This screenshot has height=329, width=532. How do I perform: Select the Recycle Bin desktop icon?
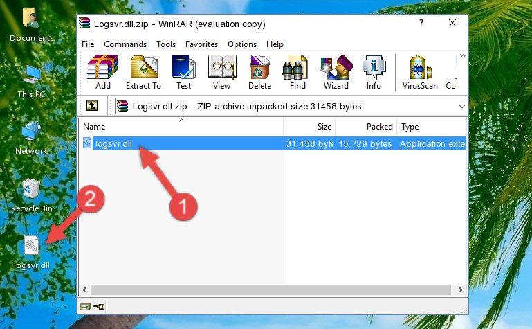point(32,196)
